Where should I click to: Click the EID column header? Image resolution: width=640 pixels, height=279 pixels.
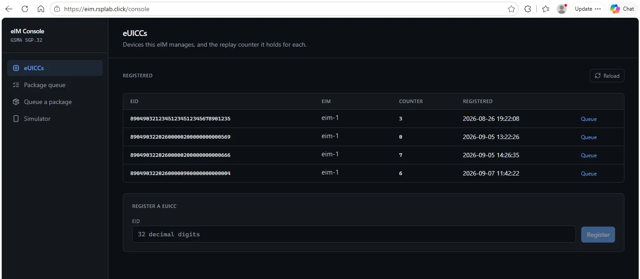(x=134, y=101)
